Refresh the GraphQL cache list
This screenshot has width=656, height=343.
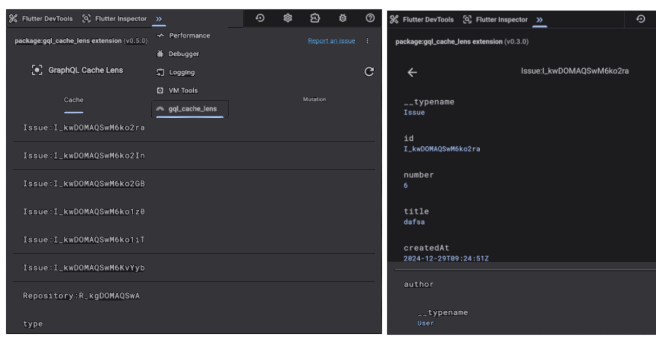point(368,72)
